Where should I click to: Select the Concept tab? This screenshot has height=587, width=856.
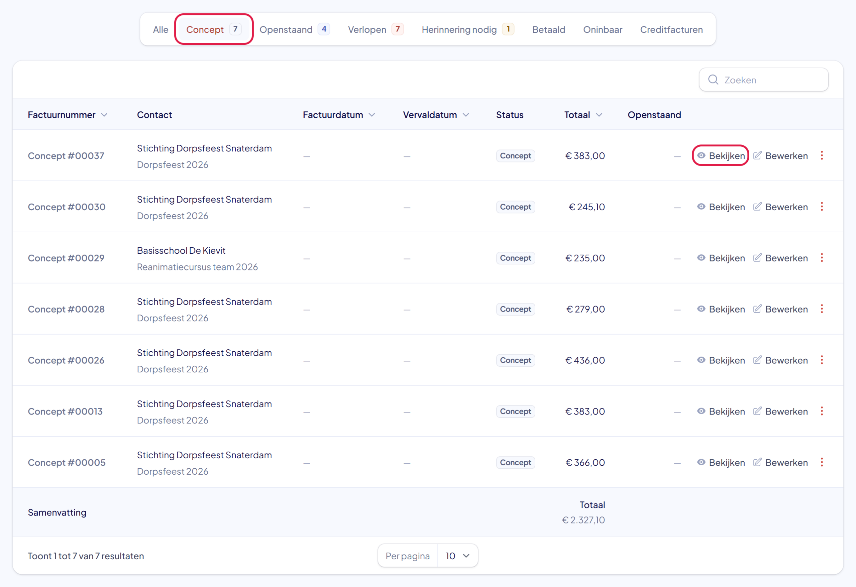(214, 29)
